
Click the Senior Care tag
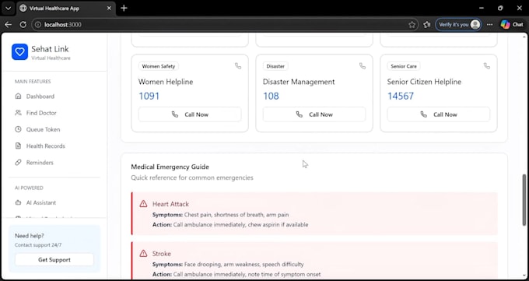coord(404,66)
